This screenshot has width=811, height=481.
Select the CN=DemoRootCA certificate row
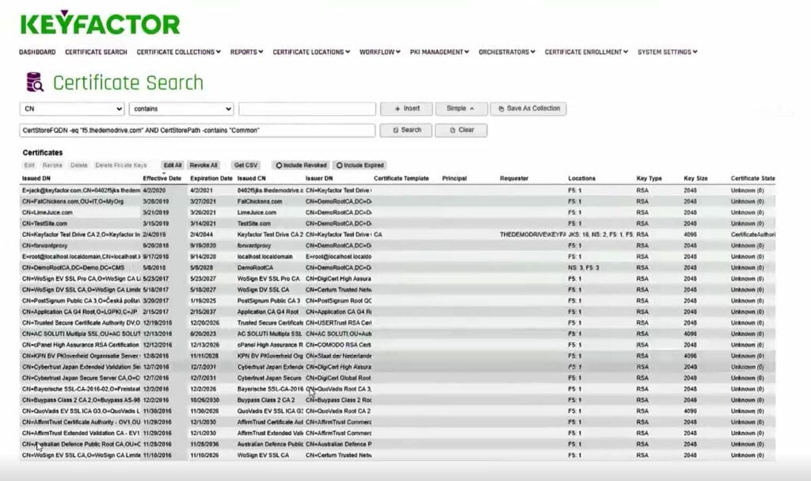398,268
